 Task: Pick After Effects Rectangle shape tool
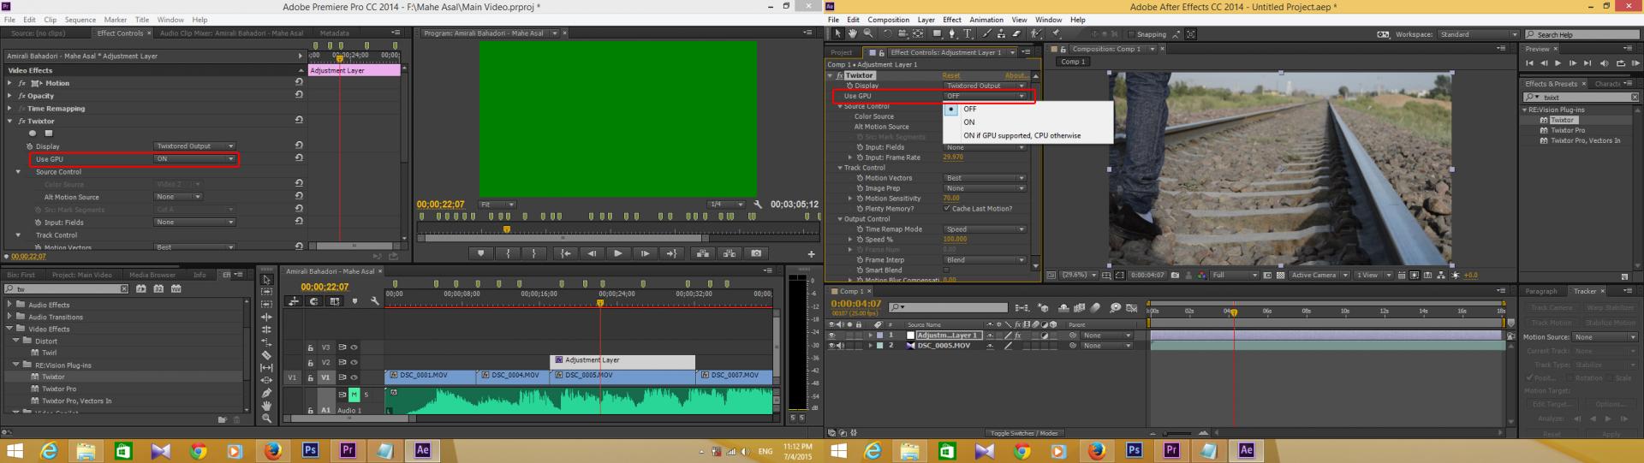(x=938, y=34)
